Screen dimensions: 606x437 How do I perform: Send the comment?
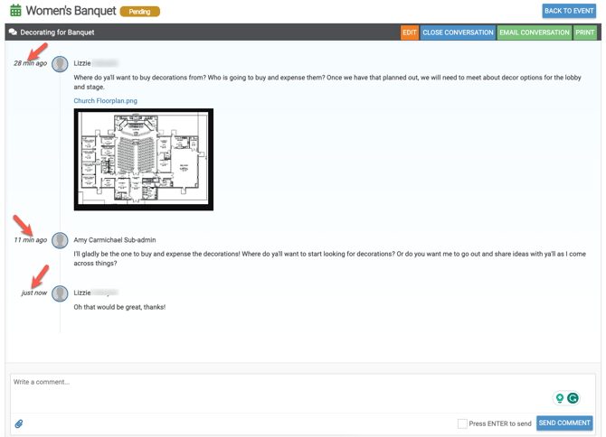(564, 423)
